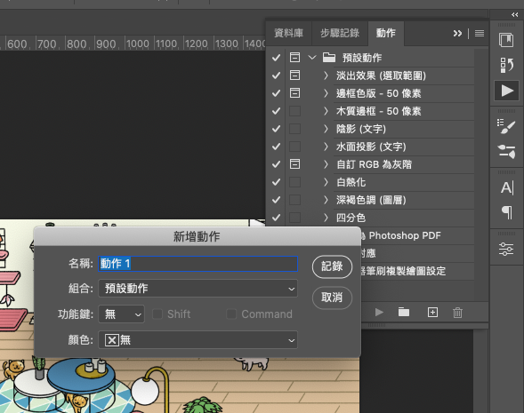Screen dimensions: 524x413
Task: Toggle checkmark for 邊框色版 - 50 像素
Action: pyautogui.click(x=276, y=93)
